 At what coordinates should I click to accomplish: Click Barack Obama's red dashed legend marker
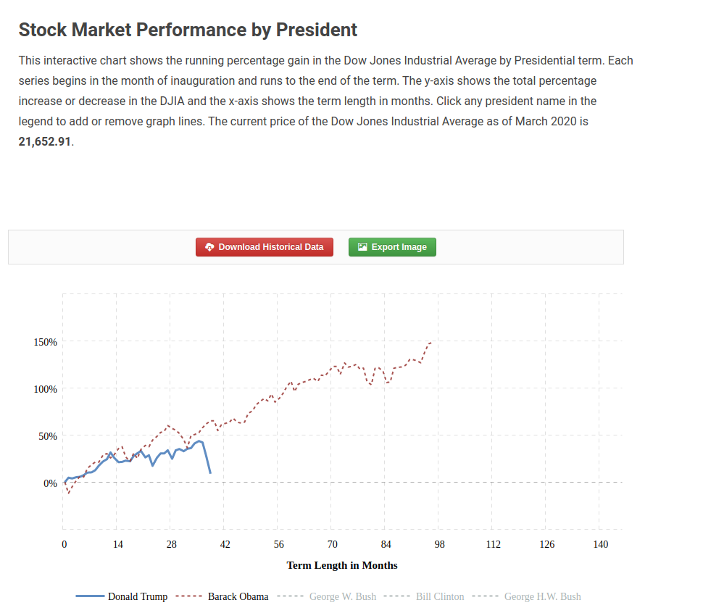(189, 597)
